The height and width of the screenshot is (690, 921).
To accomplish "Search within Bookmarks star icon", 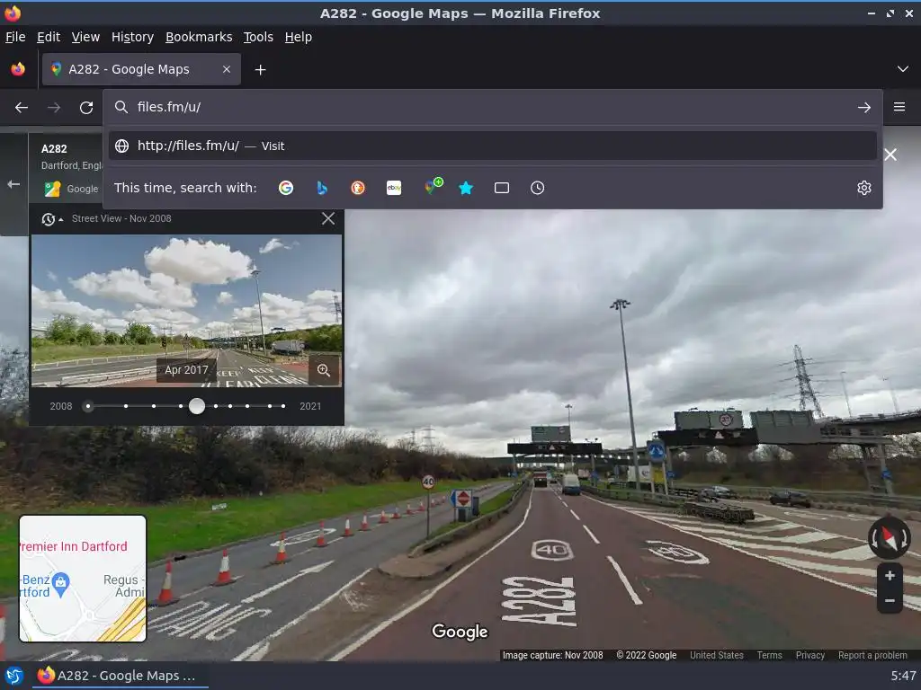I will pos(466,188).
